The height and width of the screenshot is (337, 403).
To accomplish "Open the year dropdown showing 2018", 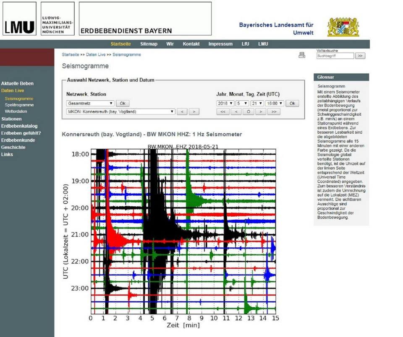I will [x=225, y=104].
